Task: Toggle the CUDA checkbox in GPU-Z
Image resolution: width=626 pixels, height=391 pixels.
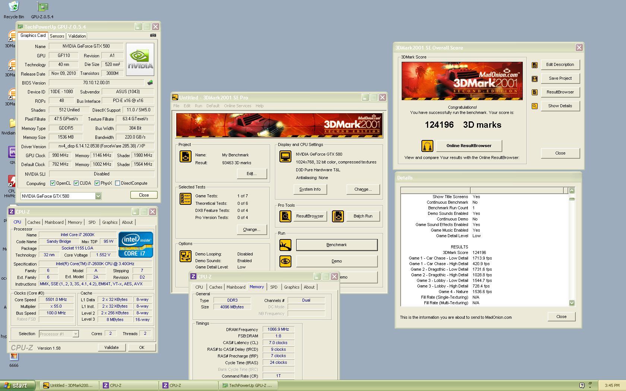Action: [x=76, y=183]
